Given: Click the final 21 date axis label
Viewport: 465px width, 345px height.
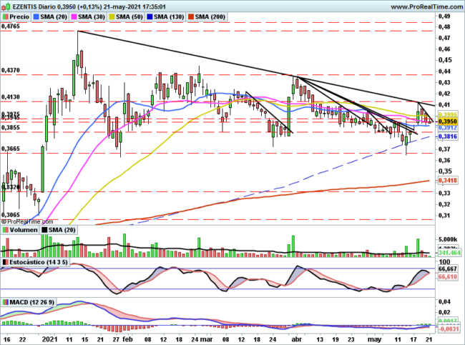Looking at the screenshot, I should click(429, 339).
